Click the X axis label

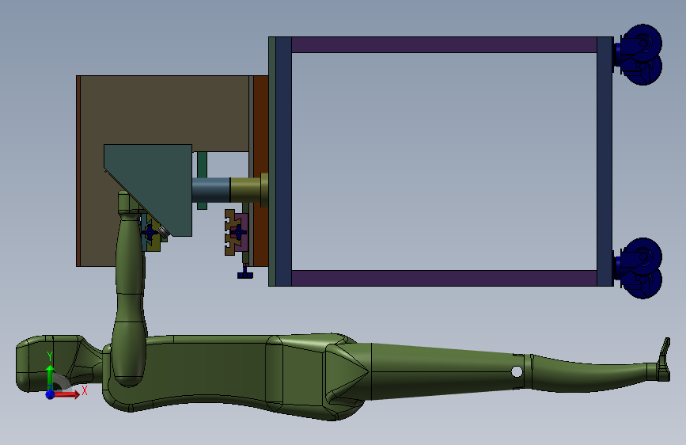coord(85,390)
